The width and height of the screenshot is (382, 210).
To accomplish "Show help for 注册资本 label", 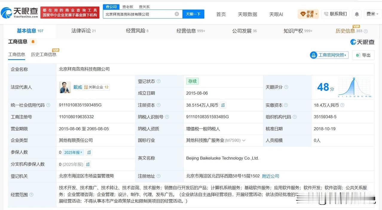I will click(158, 105).
